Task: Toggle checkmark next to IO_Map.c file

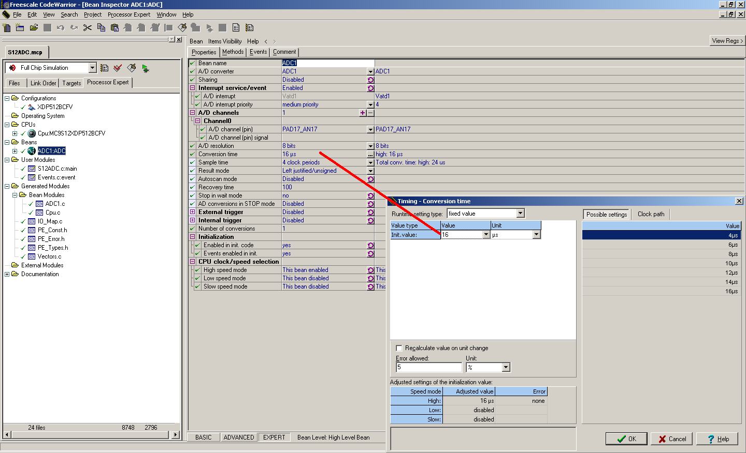Action: (x=23, y=221)
